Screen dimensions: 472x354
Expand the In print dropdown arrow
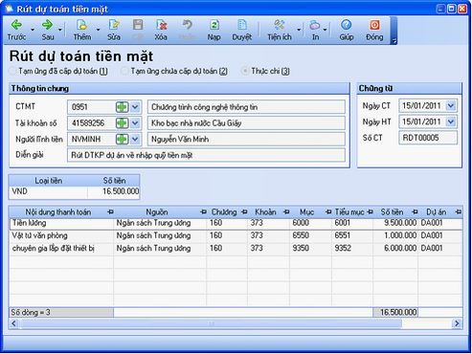[x=325, y=30]
